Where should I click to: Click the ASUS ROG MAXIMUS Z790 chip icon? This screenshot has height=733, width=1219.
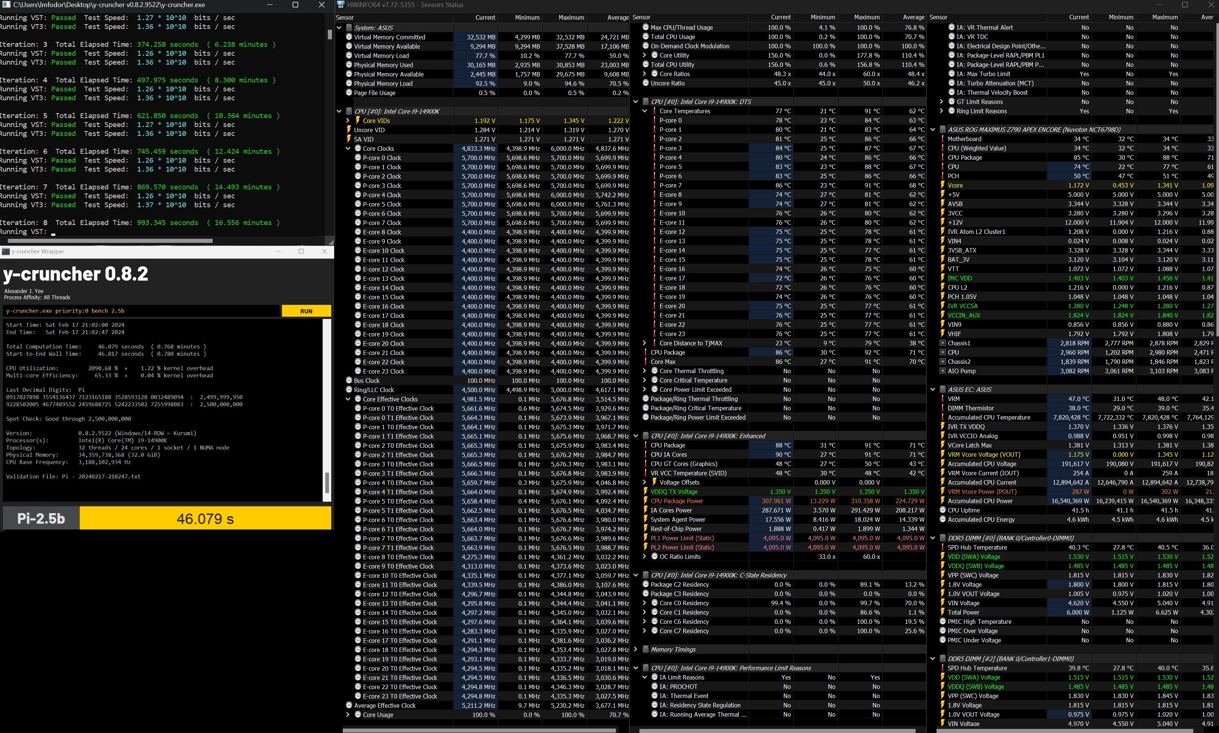[942, 130]
